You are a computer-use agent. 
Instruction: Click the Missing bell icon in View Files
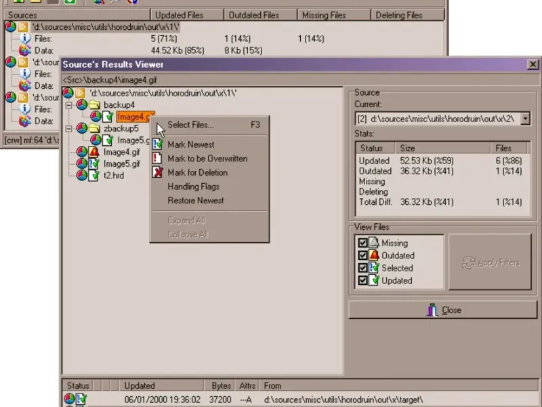coord(374,243)
